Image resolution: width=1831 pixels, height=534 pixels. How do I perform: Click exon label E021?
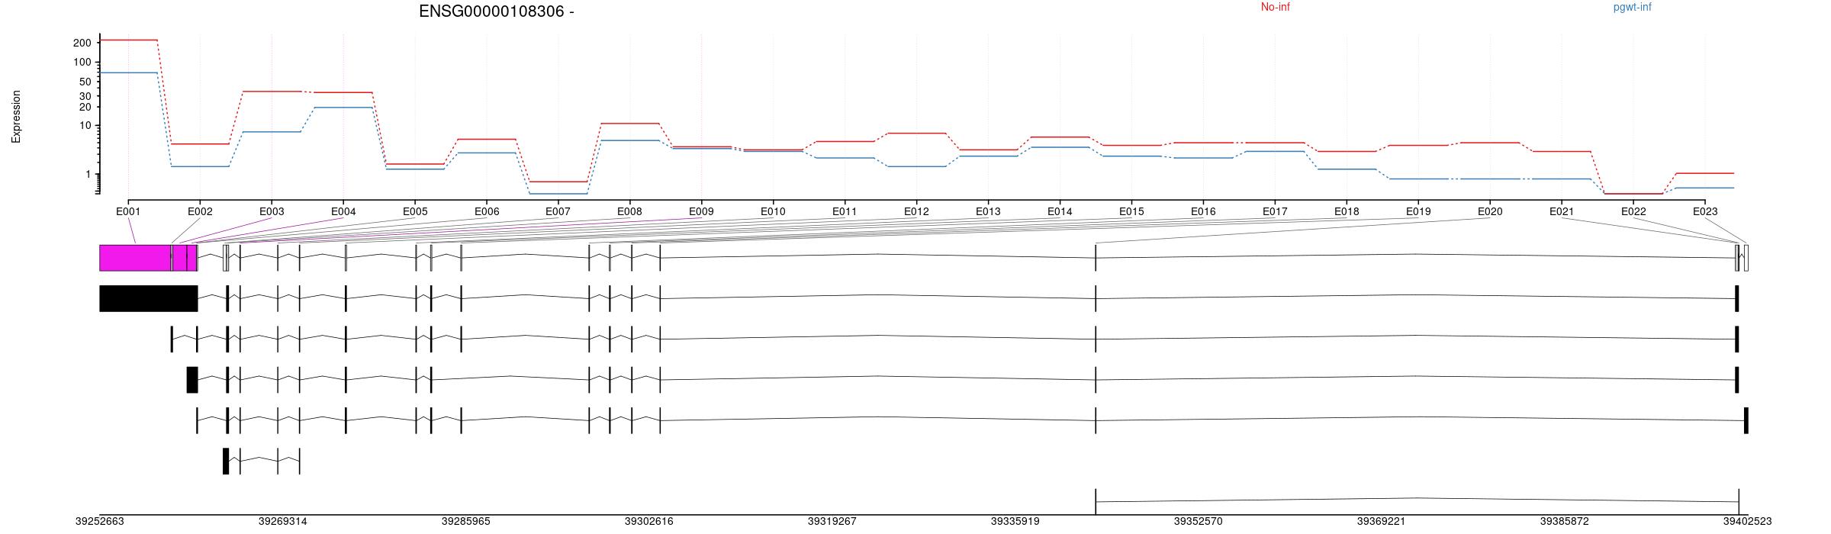(1562, 211)
